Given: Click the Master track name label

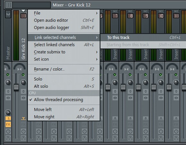Looking at the screenshot, I should point(8,53).
